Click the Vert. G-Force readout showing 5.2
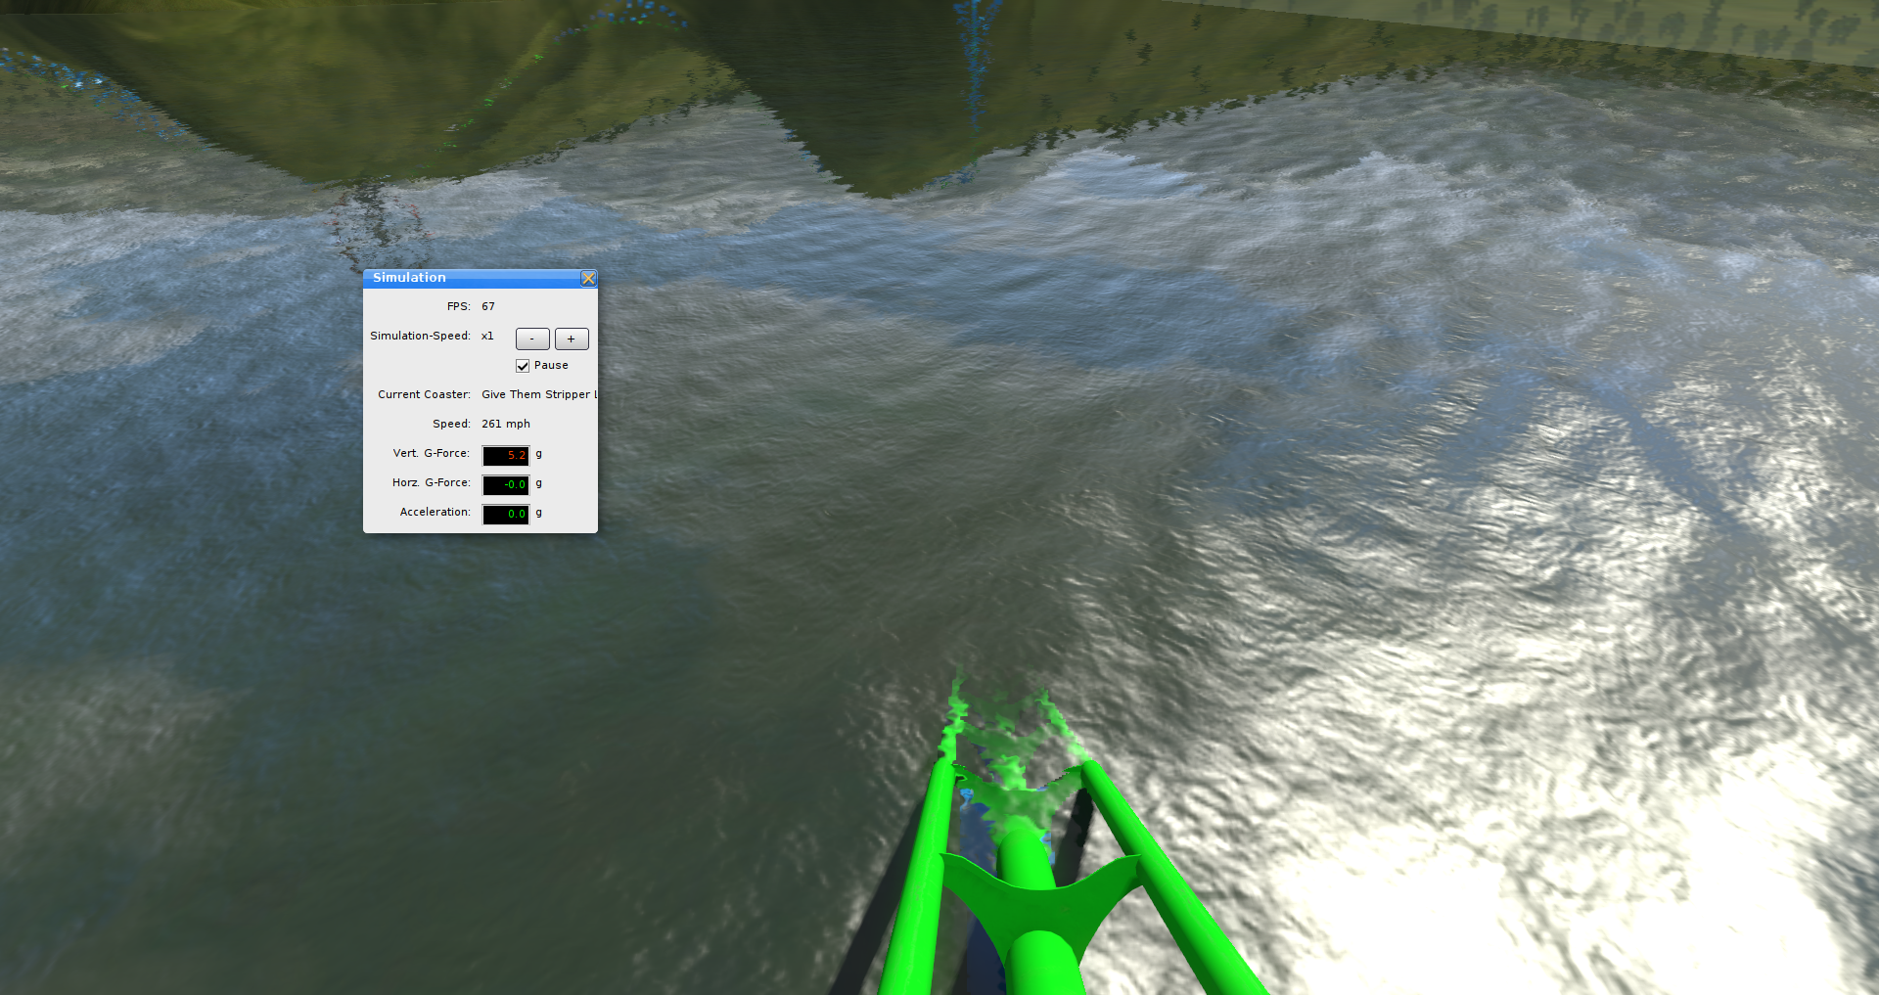1879x995 pixels. [x=506, y=456]
